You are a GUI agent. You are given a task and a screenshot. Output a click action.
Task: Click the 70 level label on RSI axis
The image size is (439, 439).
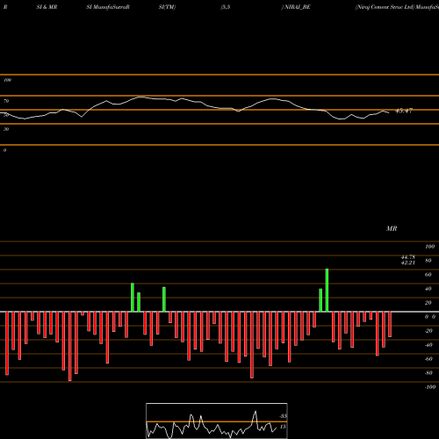click(x=6, y=101)
